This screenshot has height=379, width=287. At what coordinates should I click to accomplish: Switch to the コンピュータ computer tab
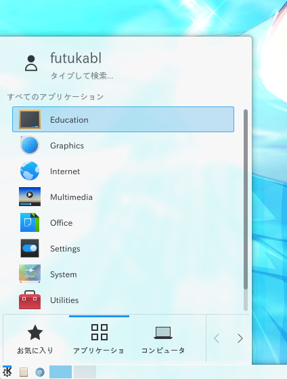click(x=163, y=338)
